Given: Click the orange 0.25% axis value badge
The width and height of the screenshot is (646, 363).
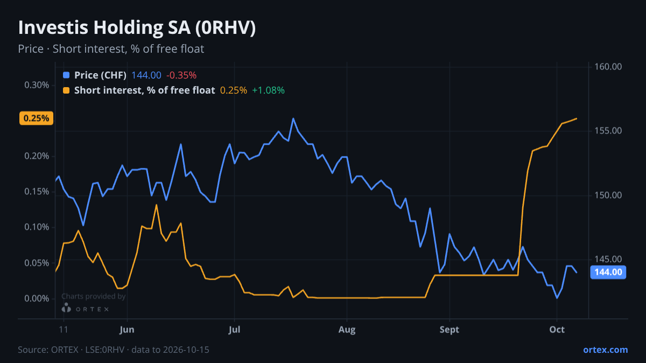Looking at the screenshot, I should click(x=37, y=118).
